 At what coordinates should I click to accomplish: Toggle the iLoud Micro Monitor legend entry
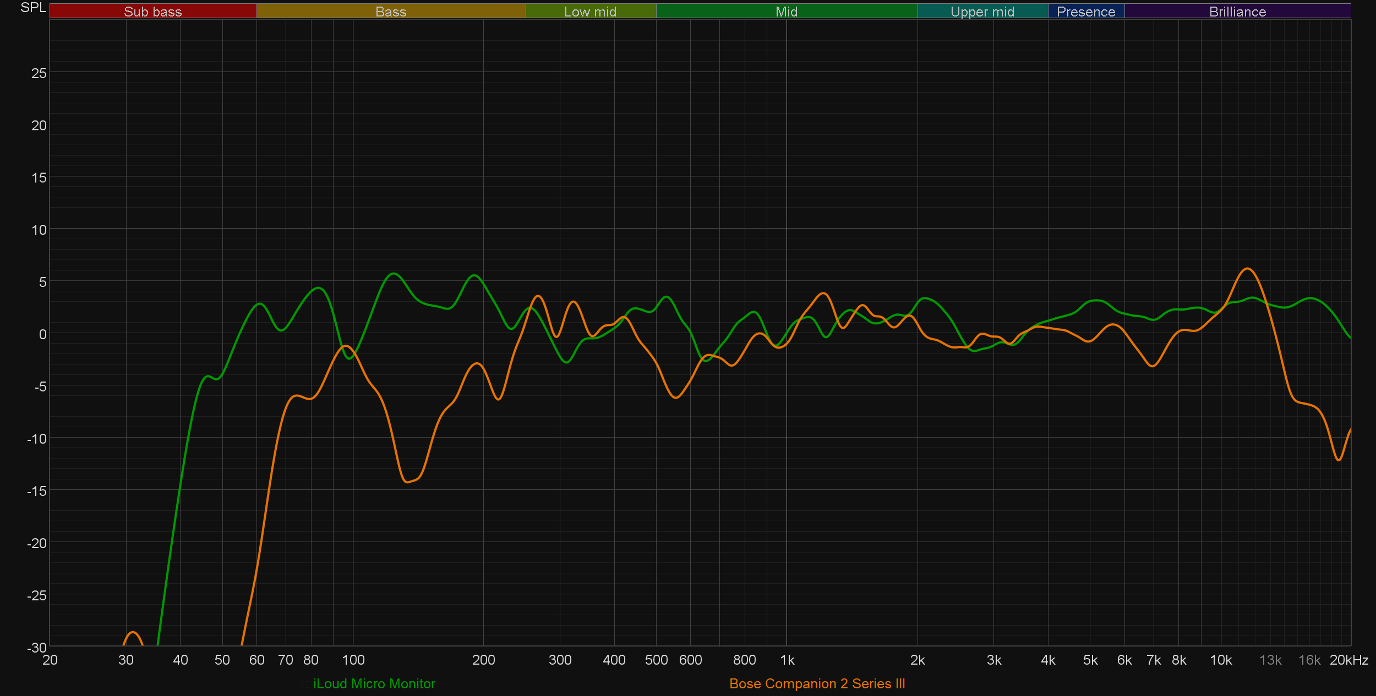tap(374, 683)
